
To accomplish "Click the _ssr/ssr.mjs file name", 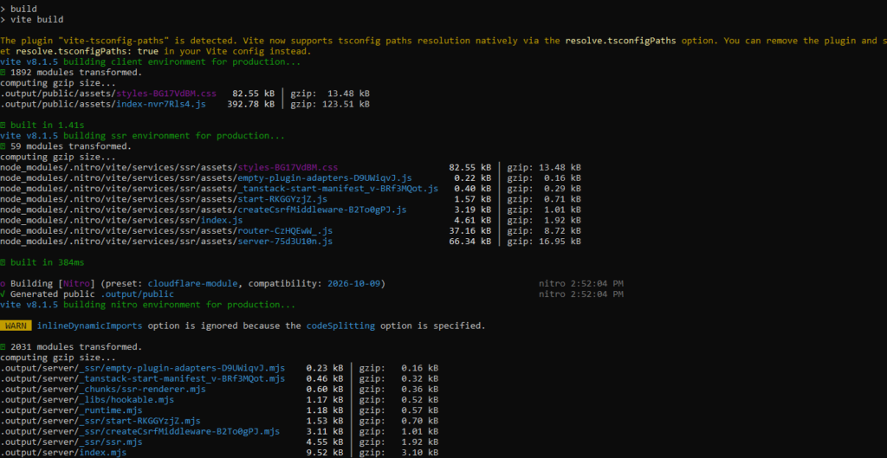I will tap(111, 442).
